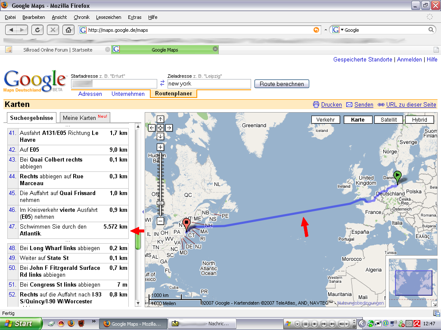441x330 pixels.
Task: Switch map view to Hybrid
Action: pos(419,120)
